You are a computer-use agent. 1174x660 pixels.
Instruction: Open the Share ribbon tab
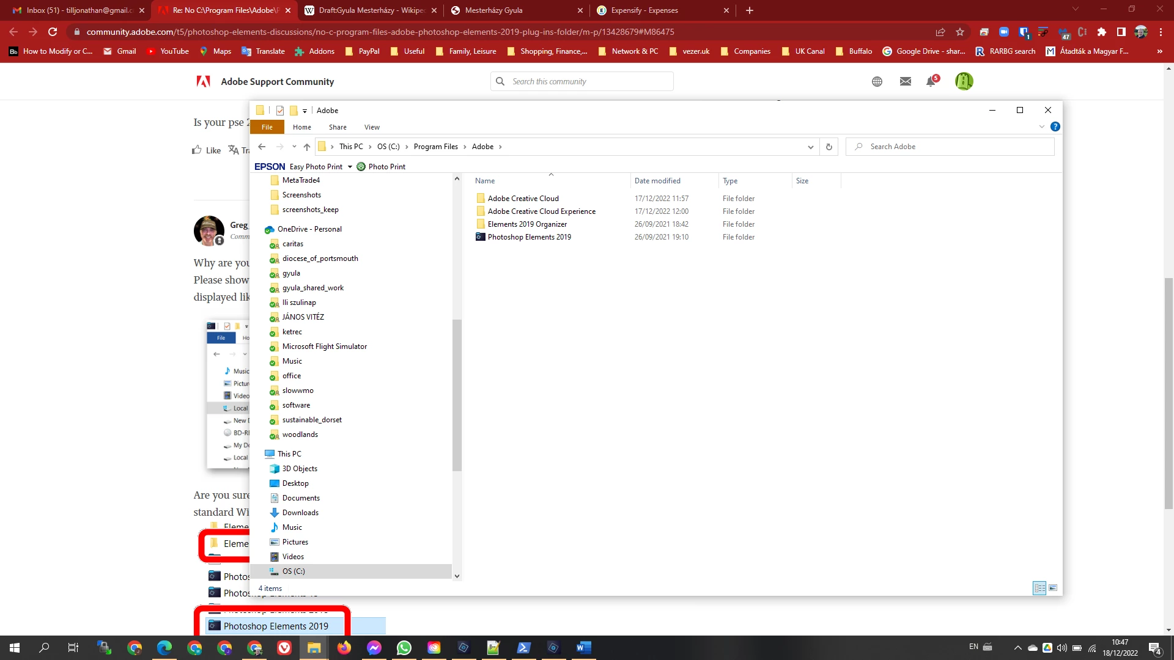tap(338, 127)
